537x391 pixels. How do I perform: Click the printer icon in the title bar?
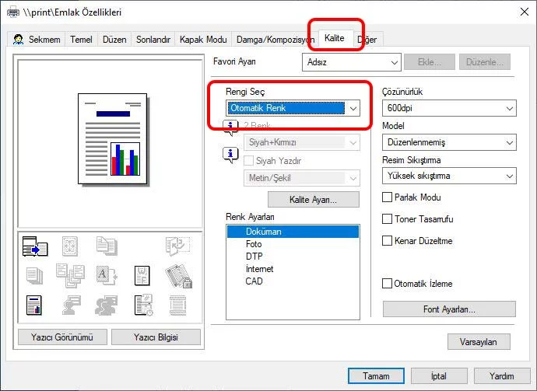pyautogui.click(x=13, y=12)
